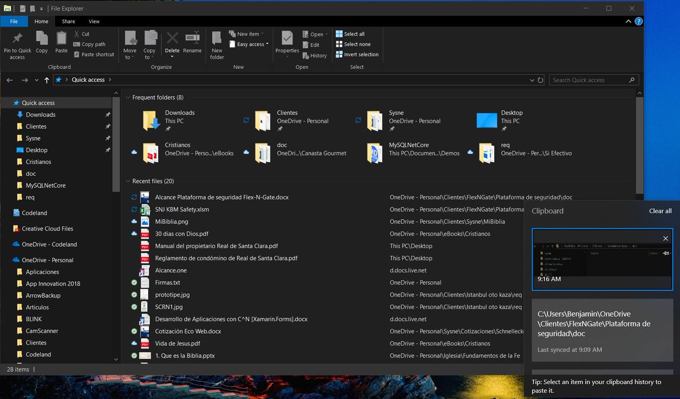The width and height of the screenshot is (680, 399).
Task: Switch to the View tab
Action: coord(94,21)
